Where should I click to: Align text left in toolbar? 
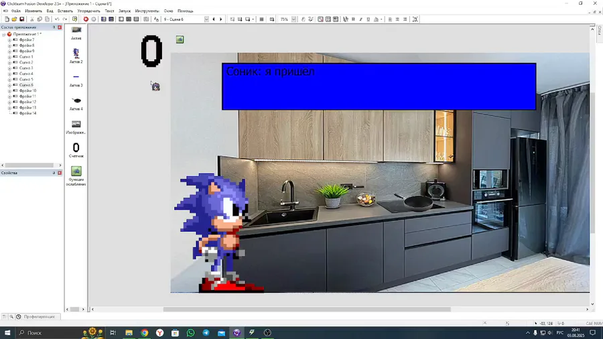coord(390,19)
